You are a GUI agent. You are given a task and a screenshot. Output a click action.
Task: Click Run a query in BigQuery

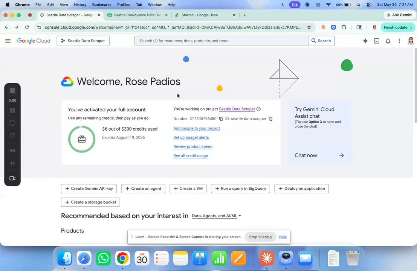pos(240,189)
